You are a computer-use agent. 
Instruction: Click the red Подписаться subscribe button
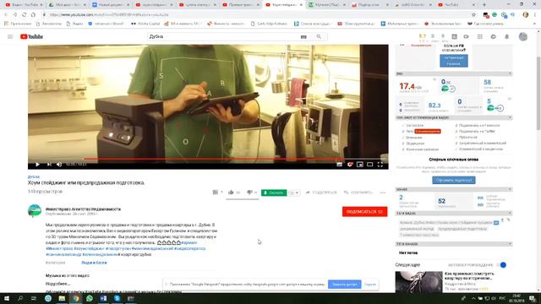pyautogui.click(x=364, y=212)
